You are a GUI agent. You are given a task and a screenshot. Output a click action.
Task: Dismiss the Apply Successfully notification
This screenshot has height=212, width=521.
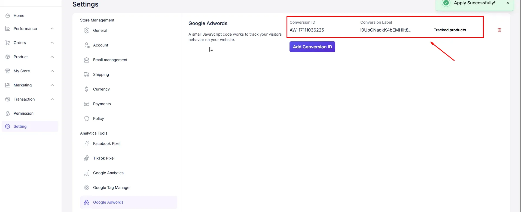[508, 3]
